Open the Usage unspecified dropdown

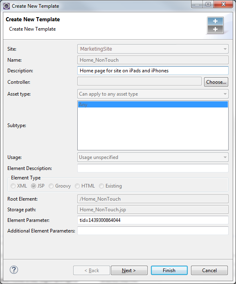153,157
